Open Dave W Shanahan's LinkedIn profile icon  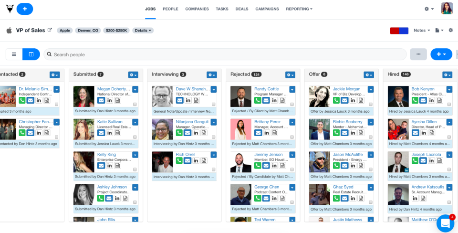[188, 100]
